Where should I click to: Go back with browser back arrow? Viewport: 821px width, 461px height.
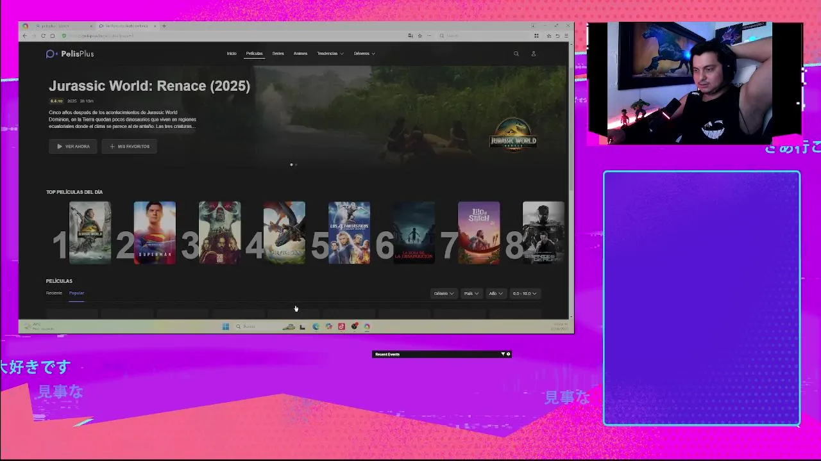click(25, 36)
